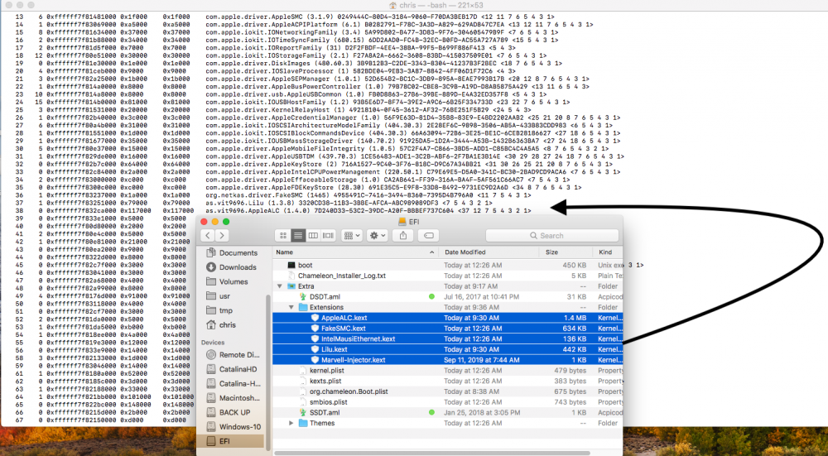Sort by Name column header
Viewport: 828px width, 456px height.
(x=356, y=252)
